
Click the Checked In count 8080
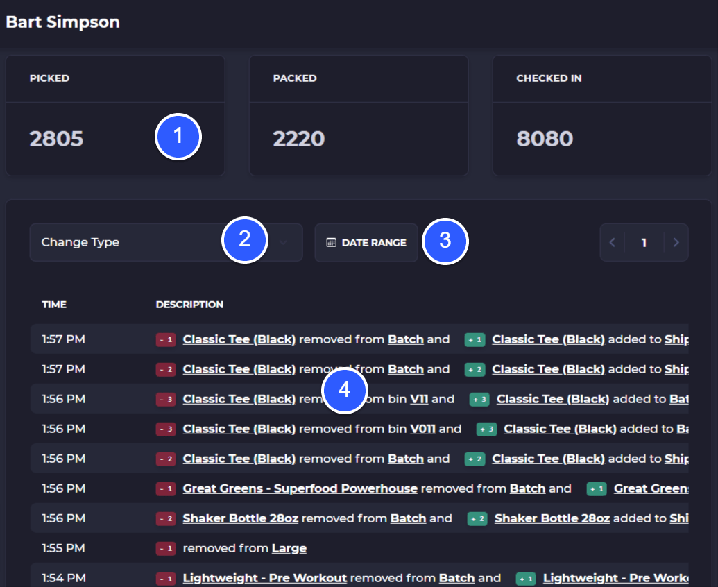pyautogui.click(x=545, y=139)
